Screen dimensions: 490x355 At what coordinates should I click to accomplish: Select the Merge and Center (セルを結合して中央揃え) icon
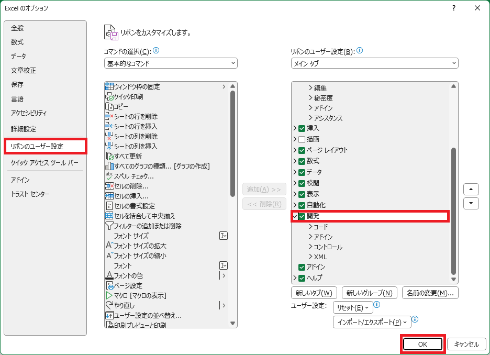coord(109,216)
